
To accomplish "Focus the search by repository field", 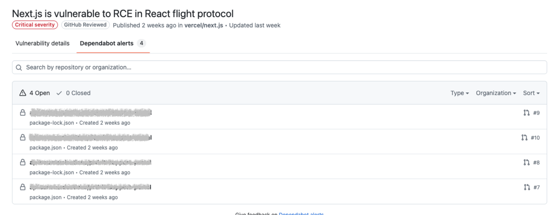I will click(278, 68).
